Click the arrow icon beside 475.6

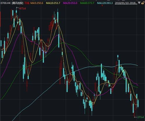[18, 8]
